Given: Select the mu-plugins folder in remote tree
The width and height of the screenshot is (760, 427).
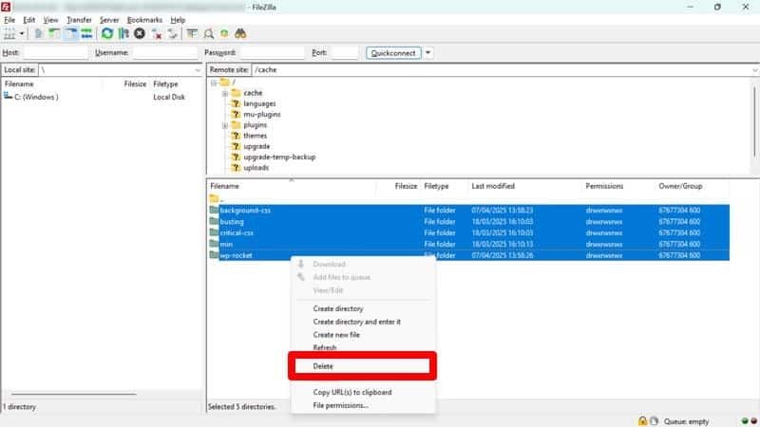Looking at the screenshot, I should (x=262, y=114).
